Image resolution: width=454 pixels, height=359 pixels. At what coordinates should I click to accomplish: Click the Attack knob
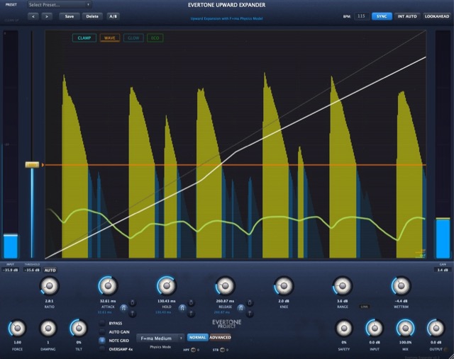click(106, 285)
